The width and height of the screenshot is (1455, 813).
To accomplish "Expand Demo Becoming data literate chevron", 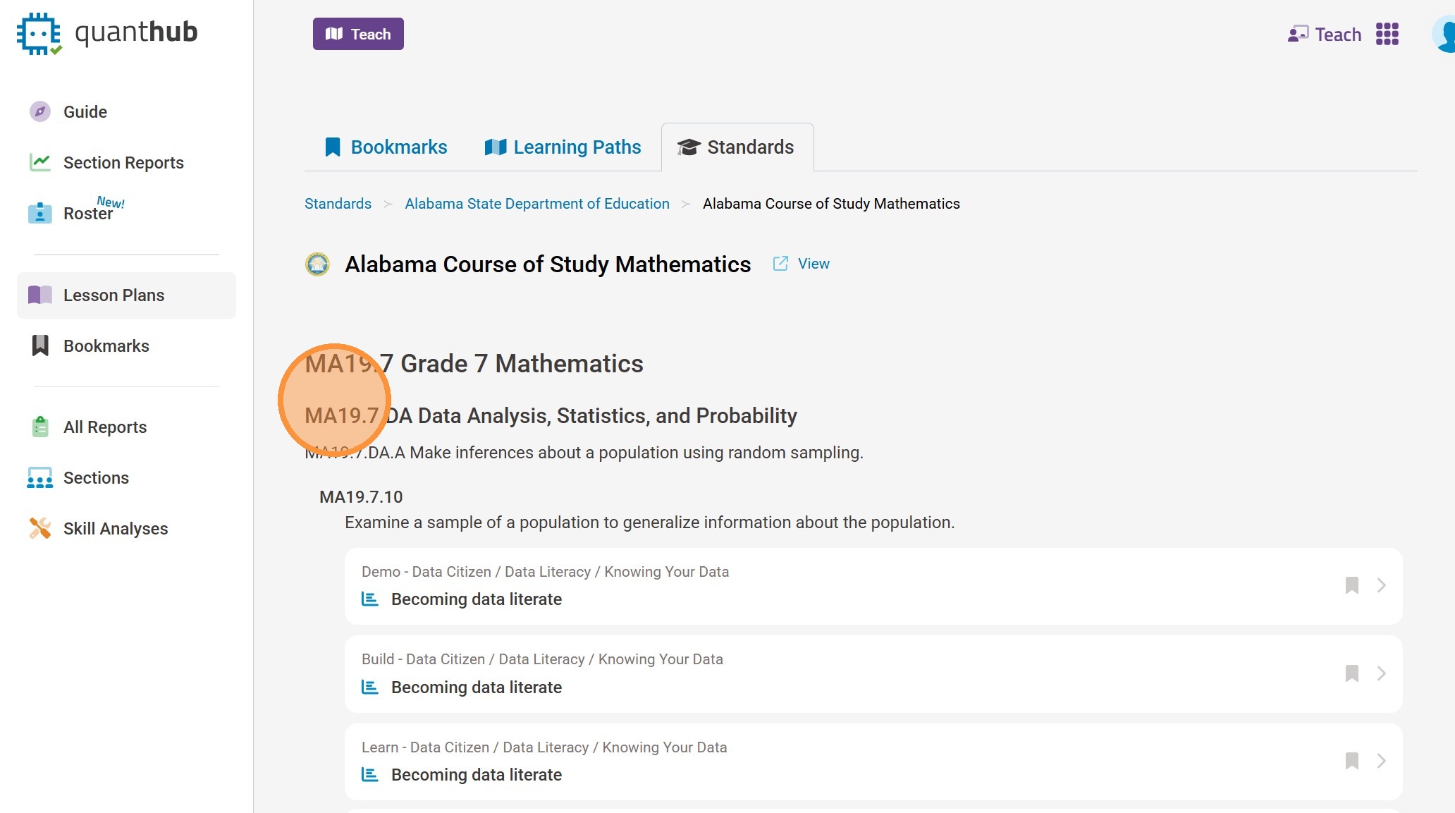I will coord(1381,585).
